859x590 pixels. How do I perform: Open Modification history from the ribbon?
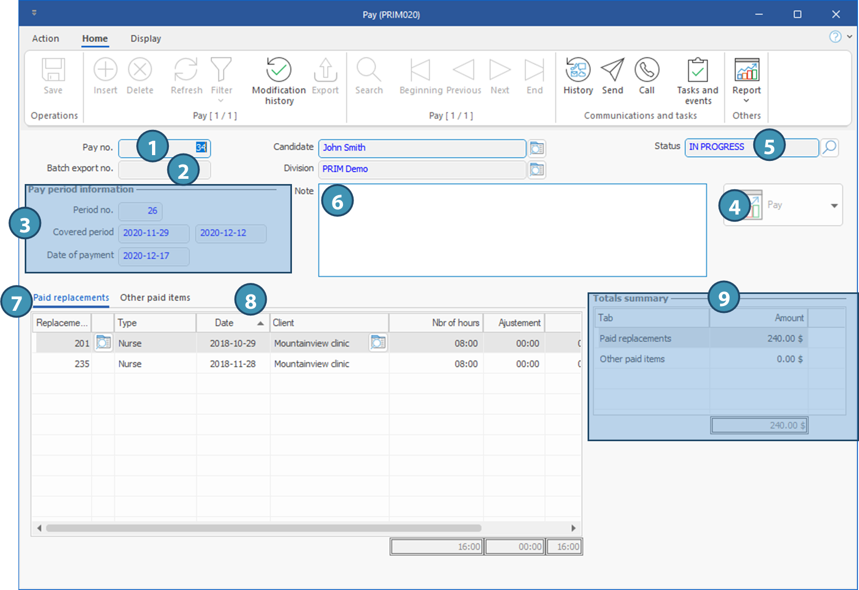click(x=278, y=70)
